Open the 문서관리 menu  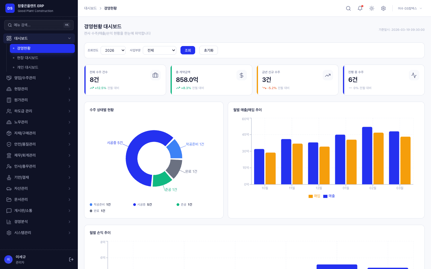[39, 200]
